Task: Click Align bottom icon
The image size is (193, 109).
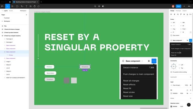Action: click(x=187, y=14)
